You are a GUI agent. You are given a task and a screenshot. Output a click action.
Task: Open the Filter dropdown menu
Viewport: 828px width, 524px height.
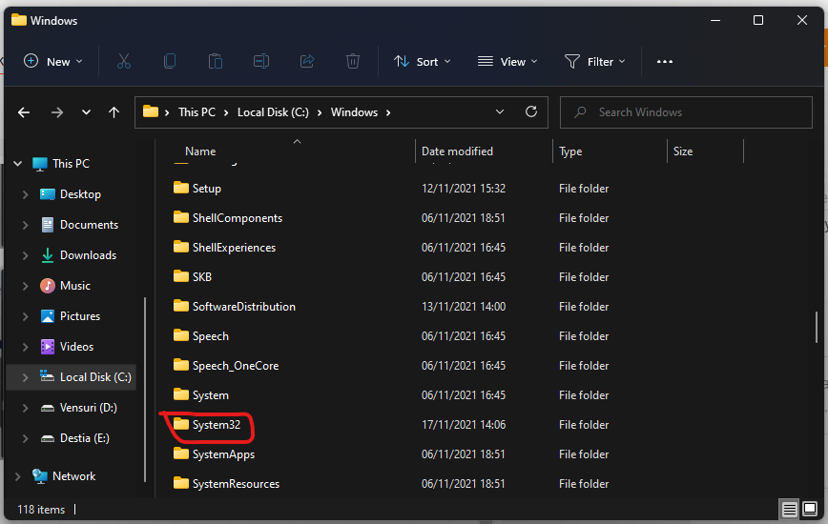coord(594,62)
